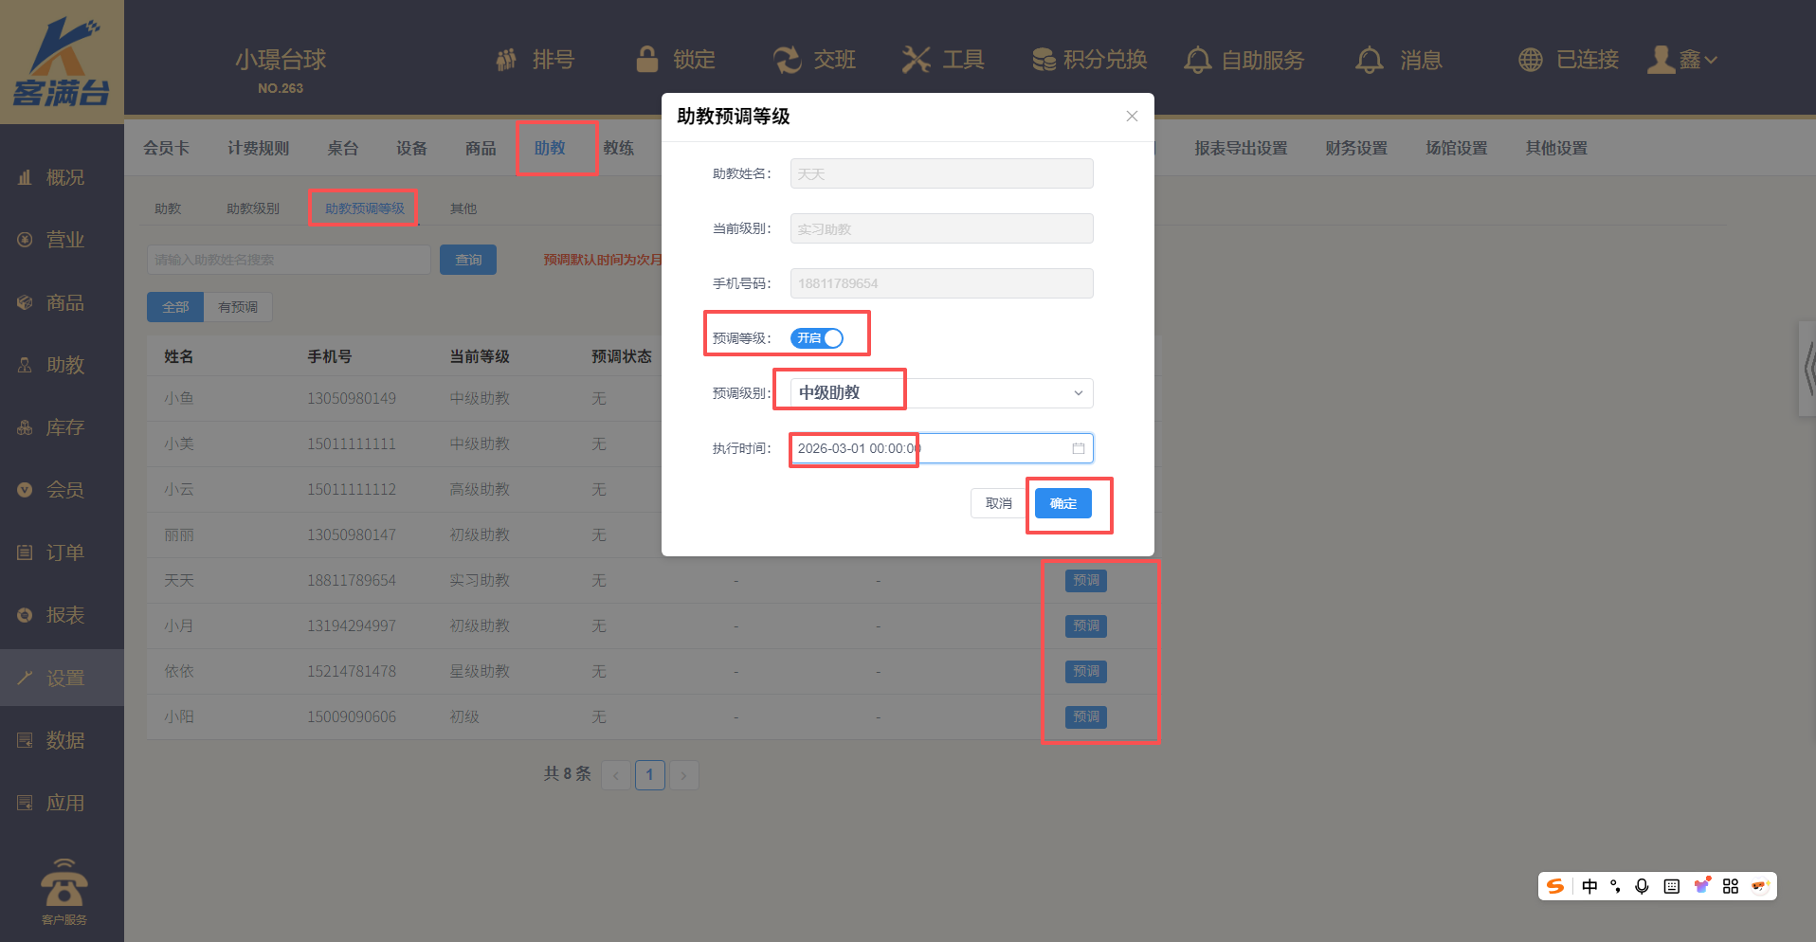Expand the collapsed right side panel handle
Viewport: 1816px width, 942px height.
click(x=1807, y=369)
